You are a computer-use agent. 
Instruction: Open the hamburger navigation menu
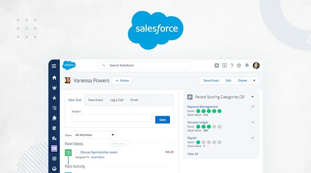click(54, 66)
